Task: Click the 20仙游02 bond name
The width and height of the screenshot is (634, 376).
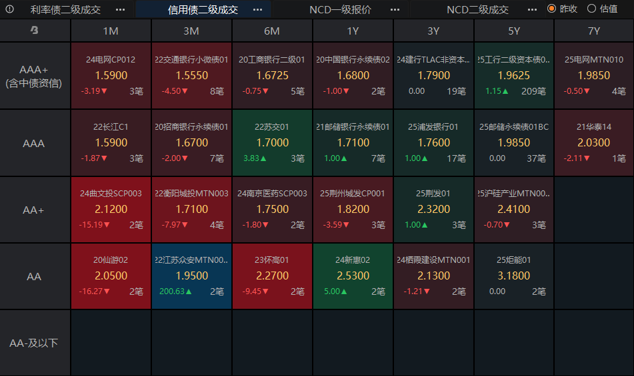Action: [111, 260]
